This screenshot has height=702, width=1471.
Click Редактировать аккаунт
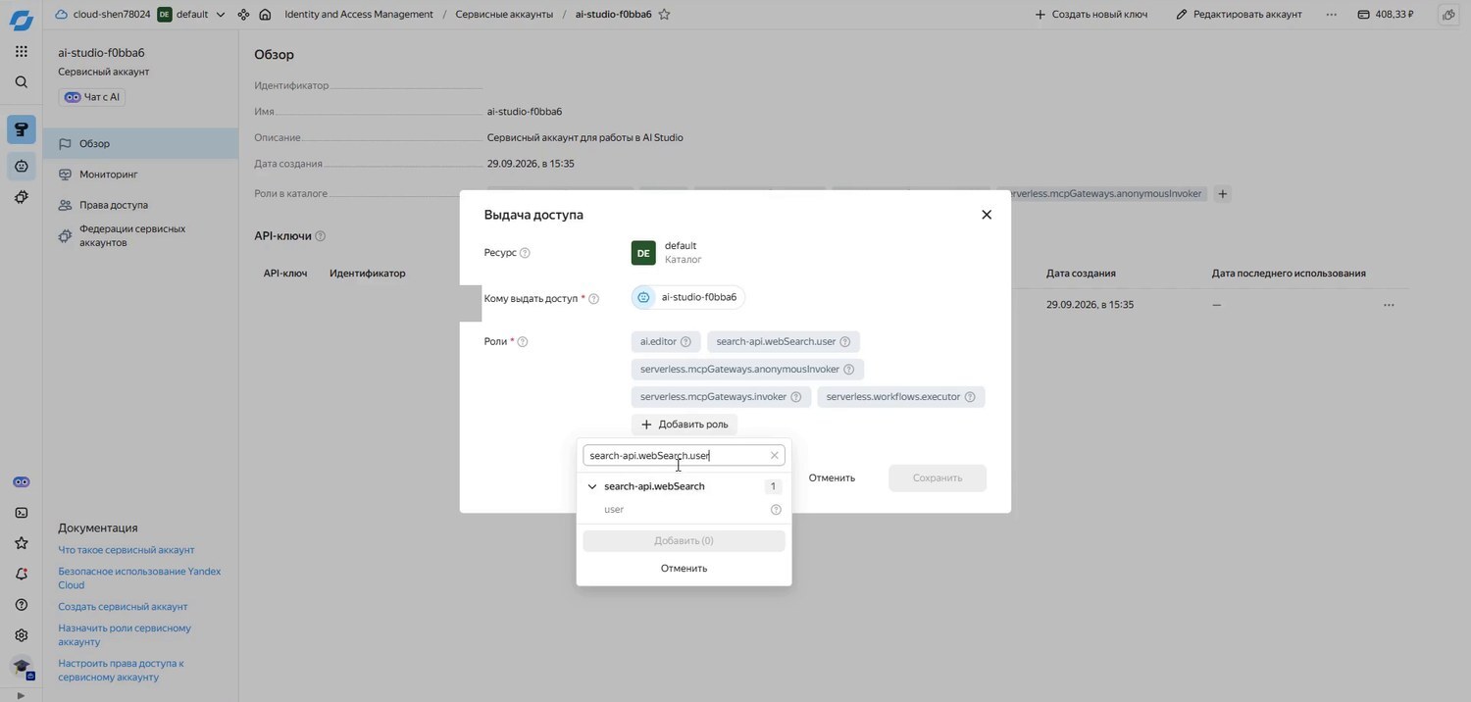[1240, 15]
